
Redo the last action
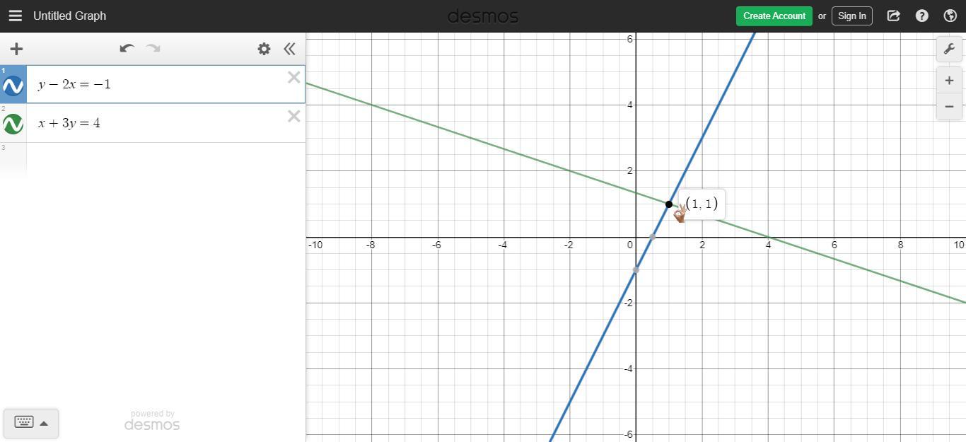tap(153, 49)
